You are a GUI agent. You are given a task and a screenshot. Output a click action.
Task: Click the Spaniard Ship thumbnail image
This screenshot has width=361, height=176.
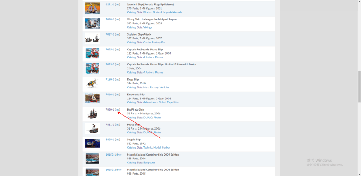(93, 8)
